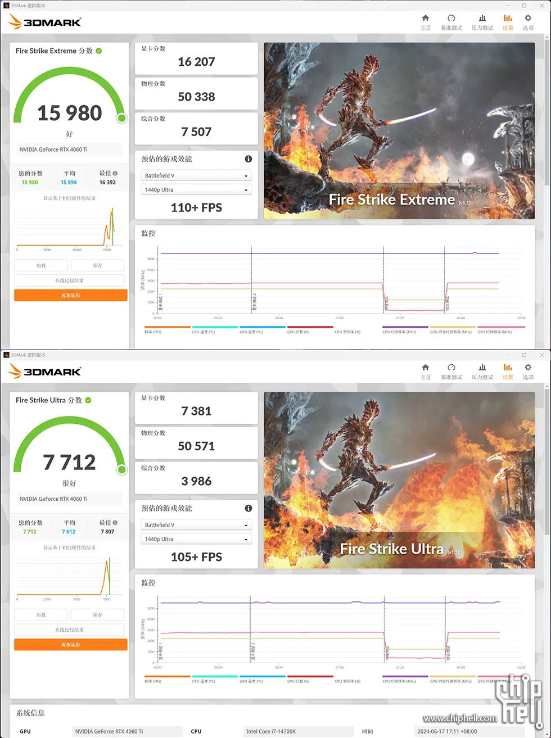This screenshot has width=551, height=738.
Task: Click info icon next to 最佳 16 392
Action: [115, 173]
